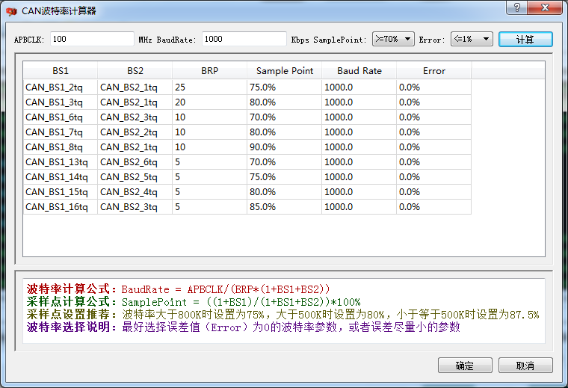Click CAN_BS2_6tq cell
Screen dimensions: 568x388
coord(135,162)
